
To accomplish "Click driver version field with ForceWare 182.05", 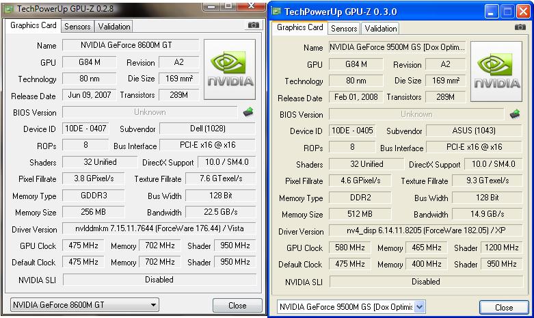I will pyautogui.click(x=426, y=230).
